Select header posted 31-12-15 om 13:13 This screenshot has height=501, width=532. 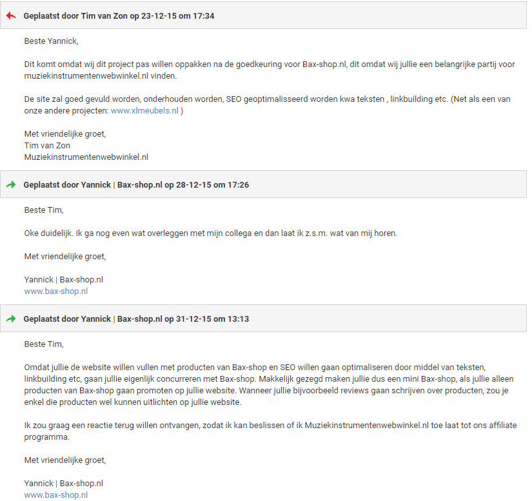click(x=263, y=318)
